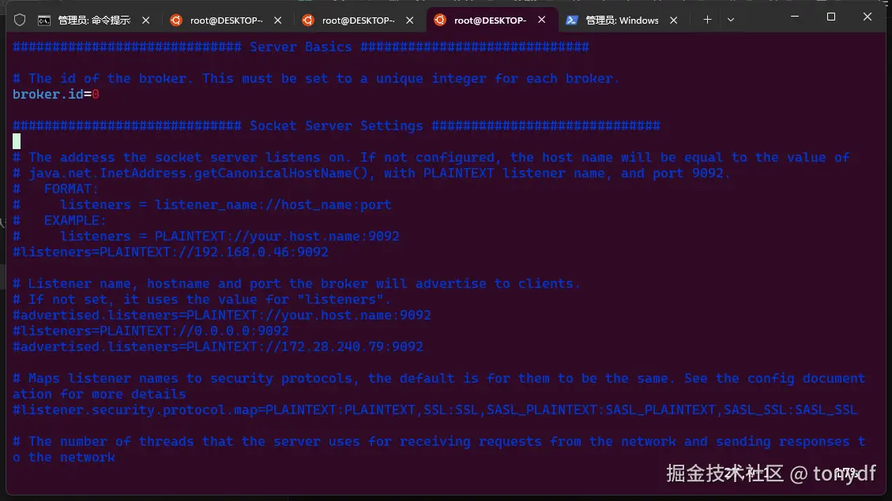Close the active root@DESKTOP tab
The width and height of the screenshot is (892, 501).
[541, 21]
